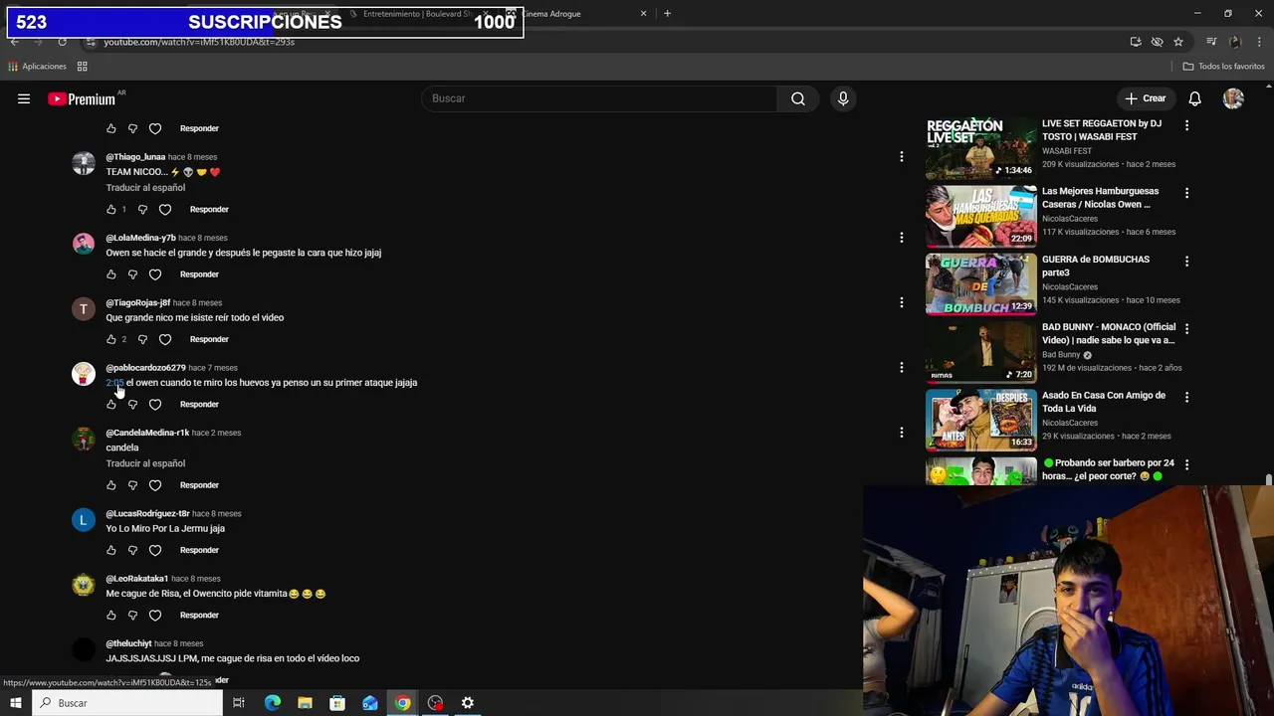Dislike the comment by @Thiago_lunaa
This screenshot has width=1274, height=716.
tap(142, 210)
